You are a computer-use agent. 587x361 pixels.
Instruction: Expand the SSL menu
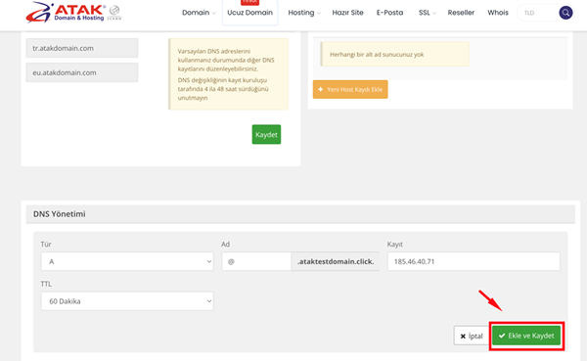[428, 13]
